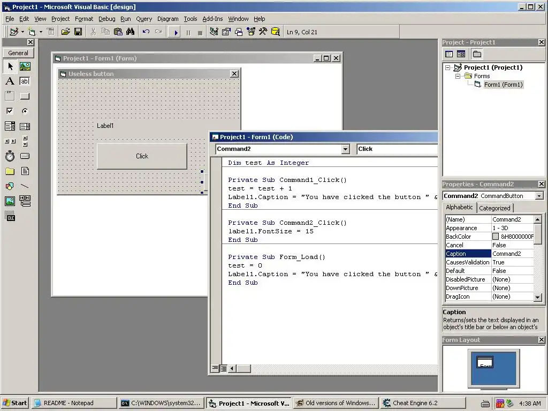
Task: Toggle Folders in the Project panel
Action: 477,54
